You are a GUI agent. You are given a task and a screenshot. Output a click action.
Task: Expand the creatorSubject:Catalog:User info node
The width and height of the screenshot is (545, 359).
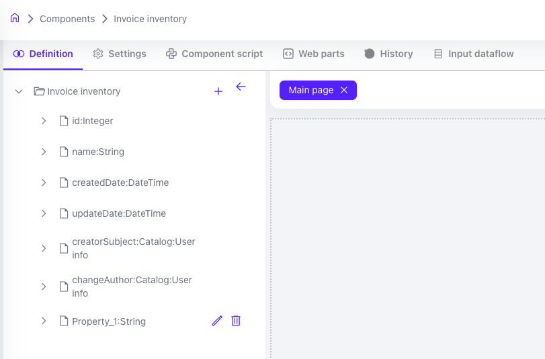[44, 248]
